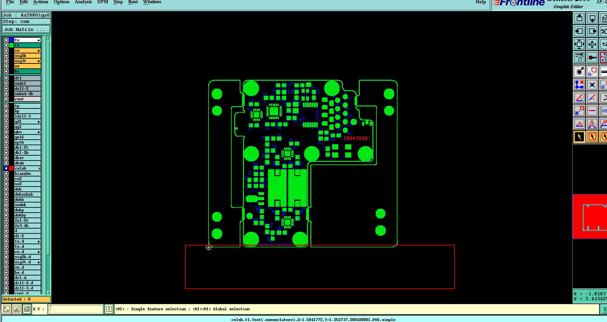Select the black dot with arrow tool

(579, 72)
